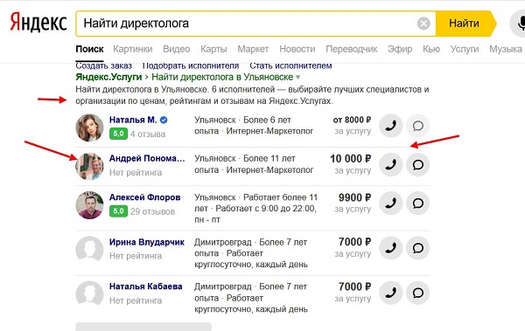Call Андрей Понома... via phone icon
Viewport: 525px width, 331px height.
point(391,164)
